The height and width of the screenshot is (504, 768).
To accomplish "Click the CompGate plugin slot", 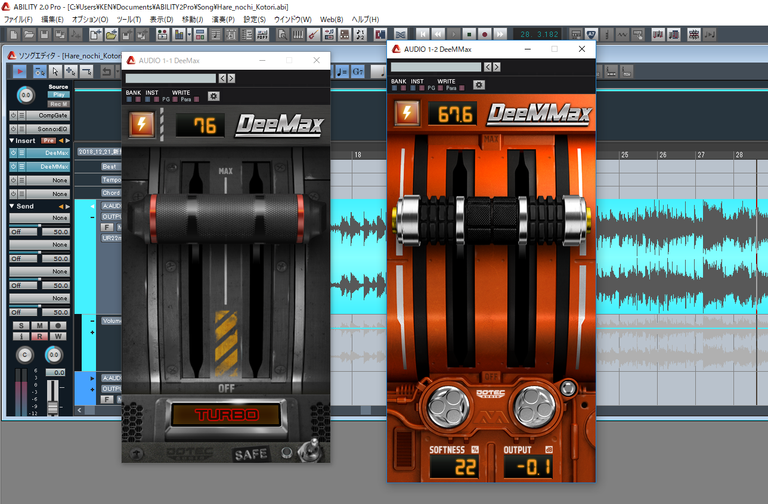I will pos(48,116).
